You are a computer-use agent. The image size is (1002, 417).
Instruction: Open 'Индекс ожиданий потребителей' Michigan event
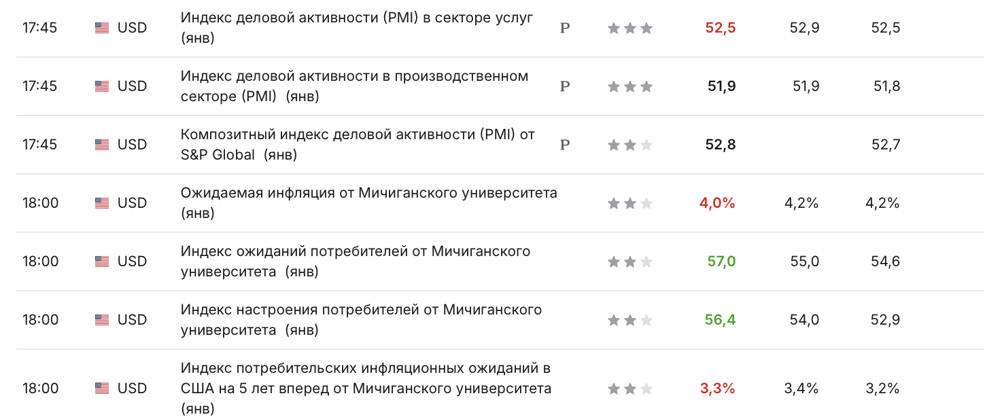point(356,261)
